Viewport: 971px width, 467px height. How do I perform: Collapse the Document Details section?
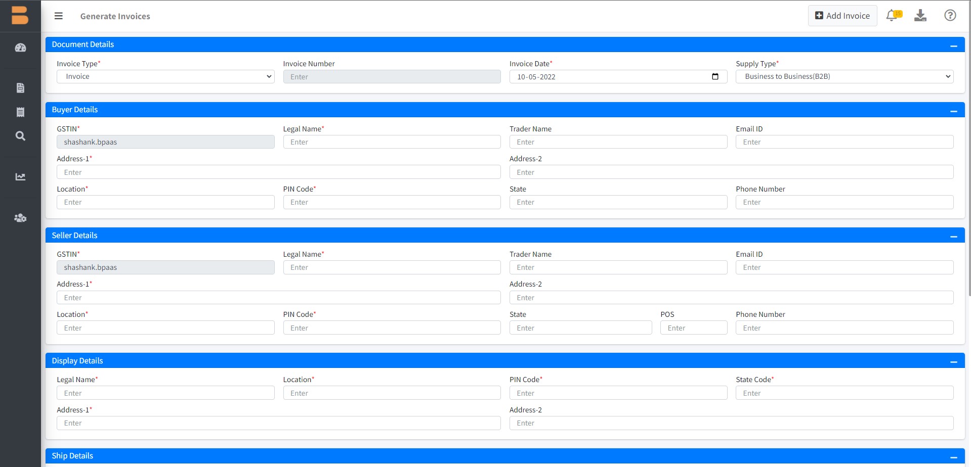click(954, 46)
